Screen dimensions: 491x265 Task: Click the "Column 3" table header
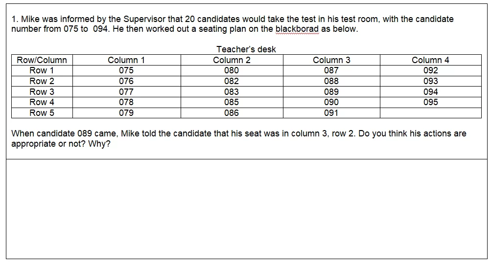click(x=331, y=60)
